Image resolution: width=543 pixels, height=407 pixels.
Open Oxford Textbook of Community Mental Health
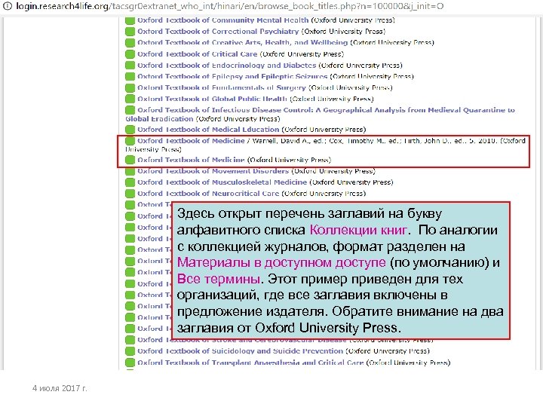(x=222, y=20)
